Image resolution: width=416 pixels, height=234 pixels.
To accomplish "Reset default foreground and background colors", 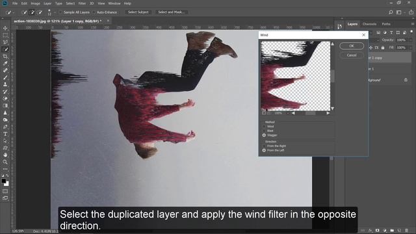I will (x=3, y=175).
